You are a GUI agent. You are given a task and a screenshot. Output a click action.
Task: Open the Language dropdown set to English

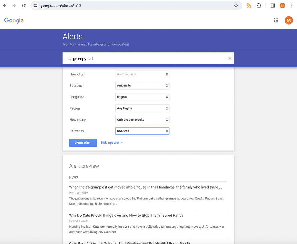[x=142, y=97]
